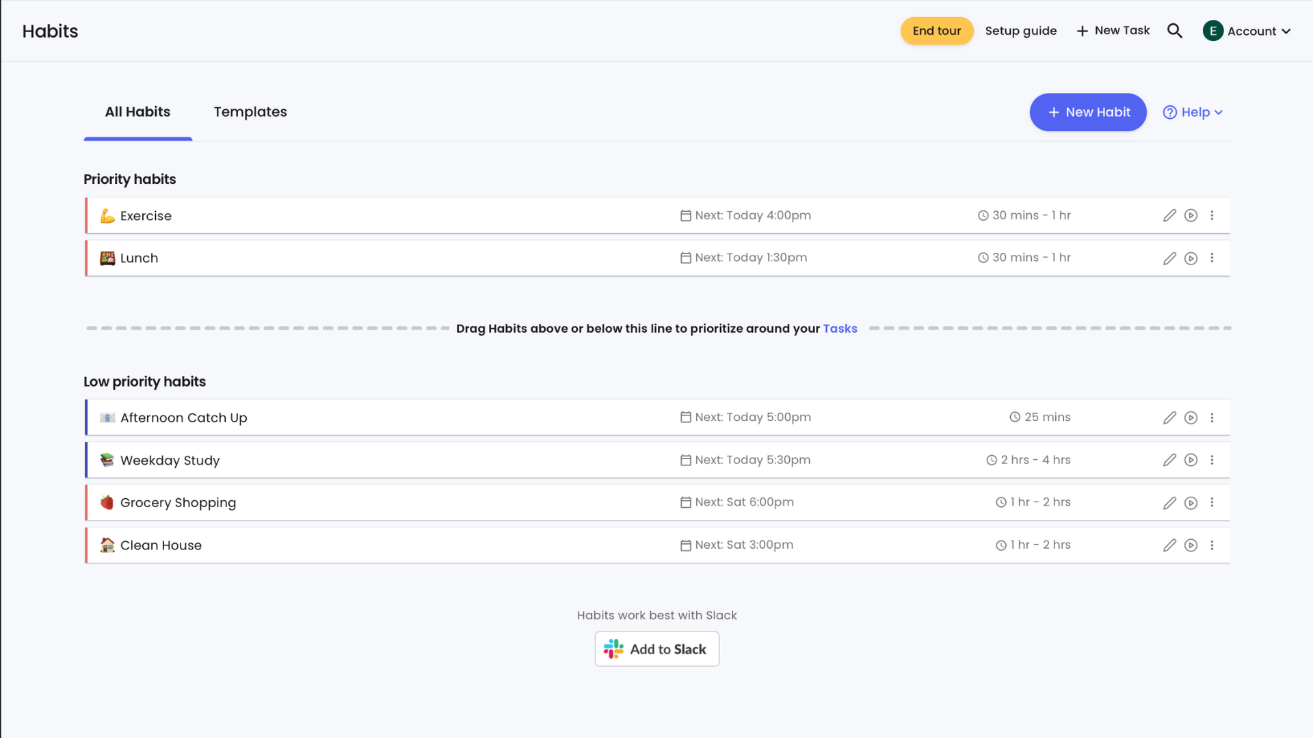
Task: Expand the Help dropdown menu
Action: tap(1193, 112)
